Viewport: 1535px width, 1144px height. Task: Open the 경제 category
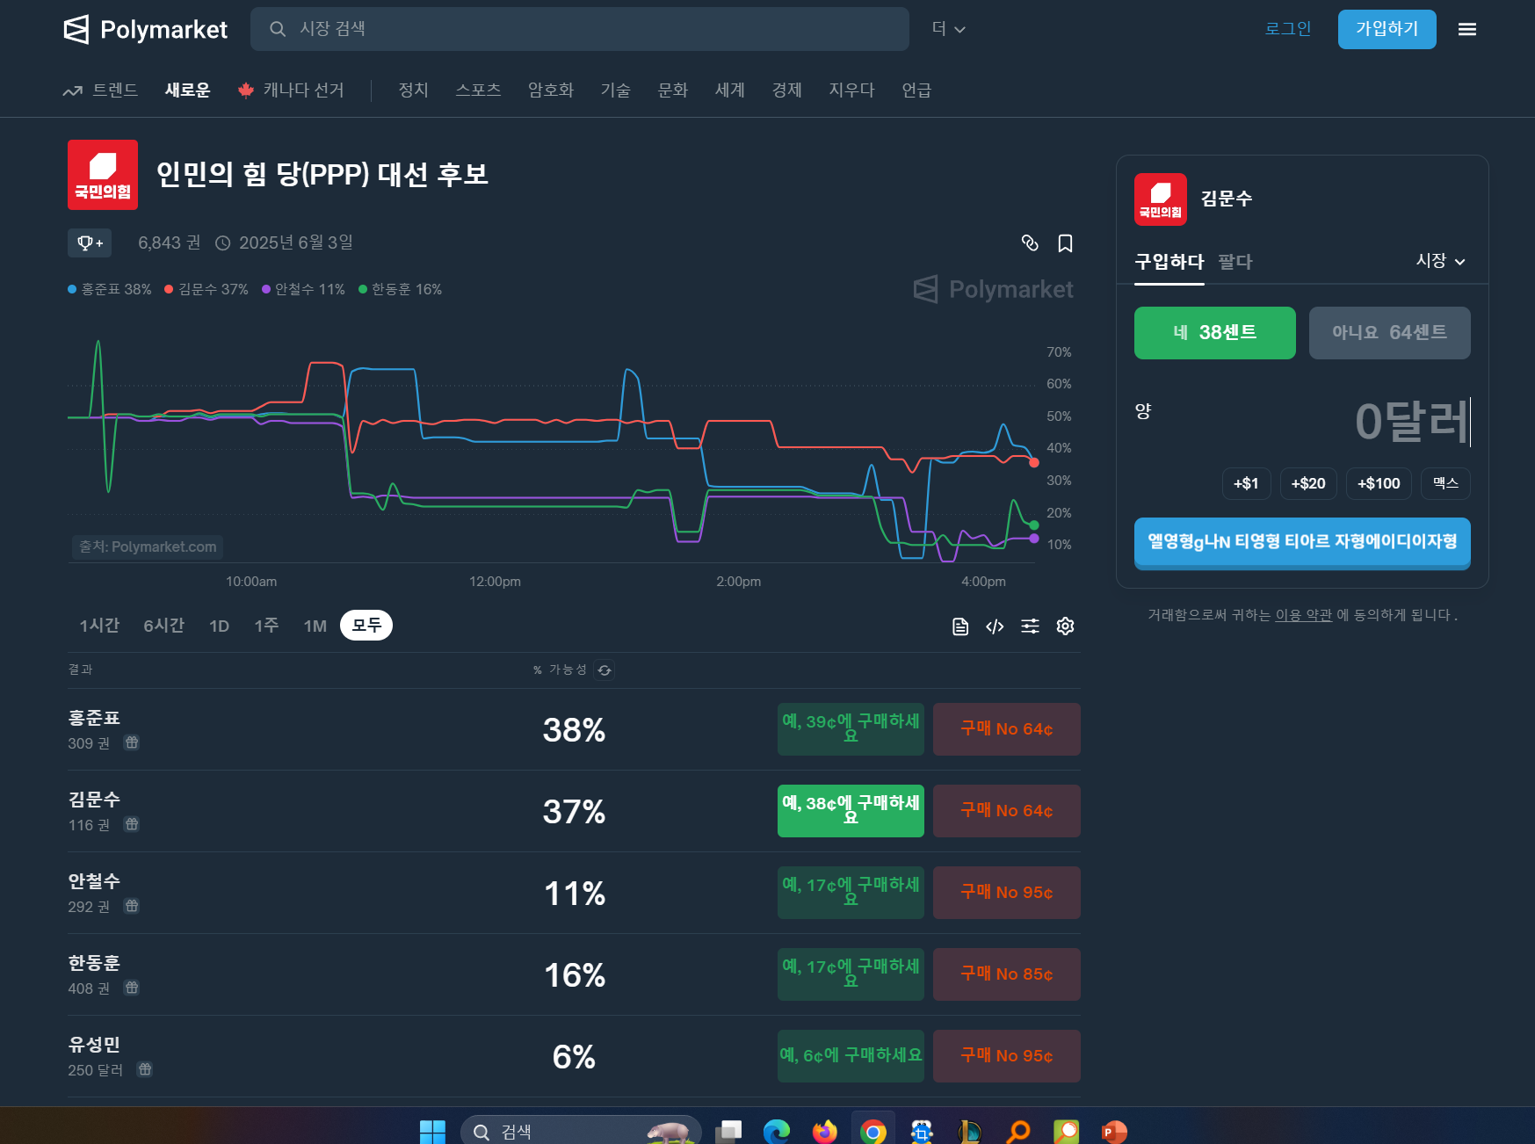point(787,90)
